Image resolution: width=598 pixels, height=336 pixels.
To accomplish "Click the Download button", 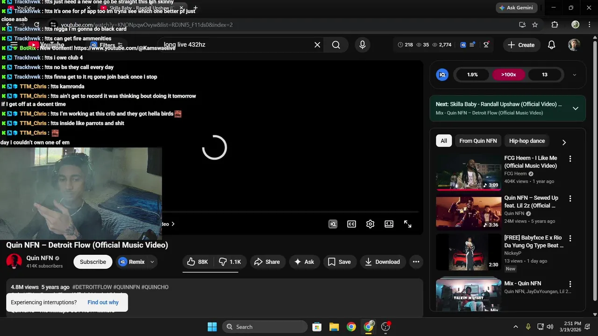I will [382, 262].
